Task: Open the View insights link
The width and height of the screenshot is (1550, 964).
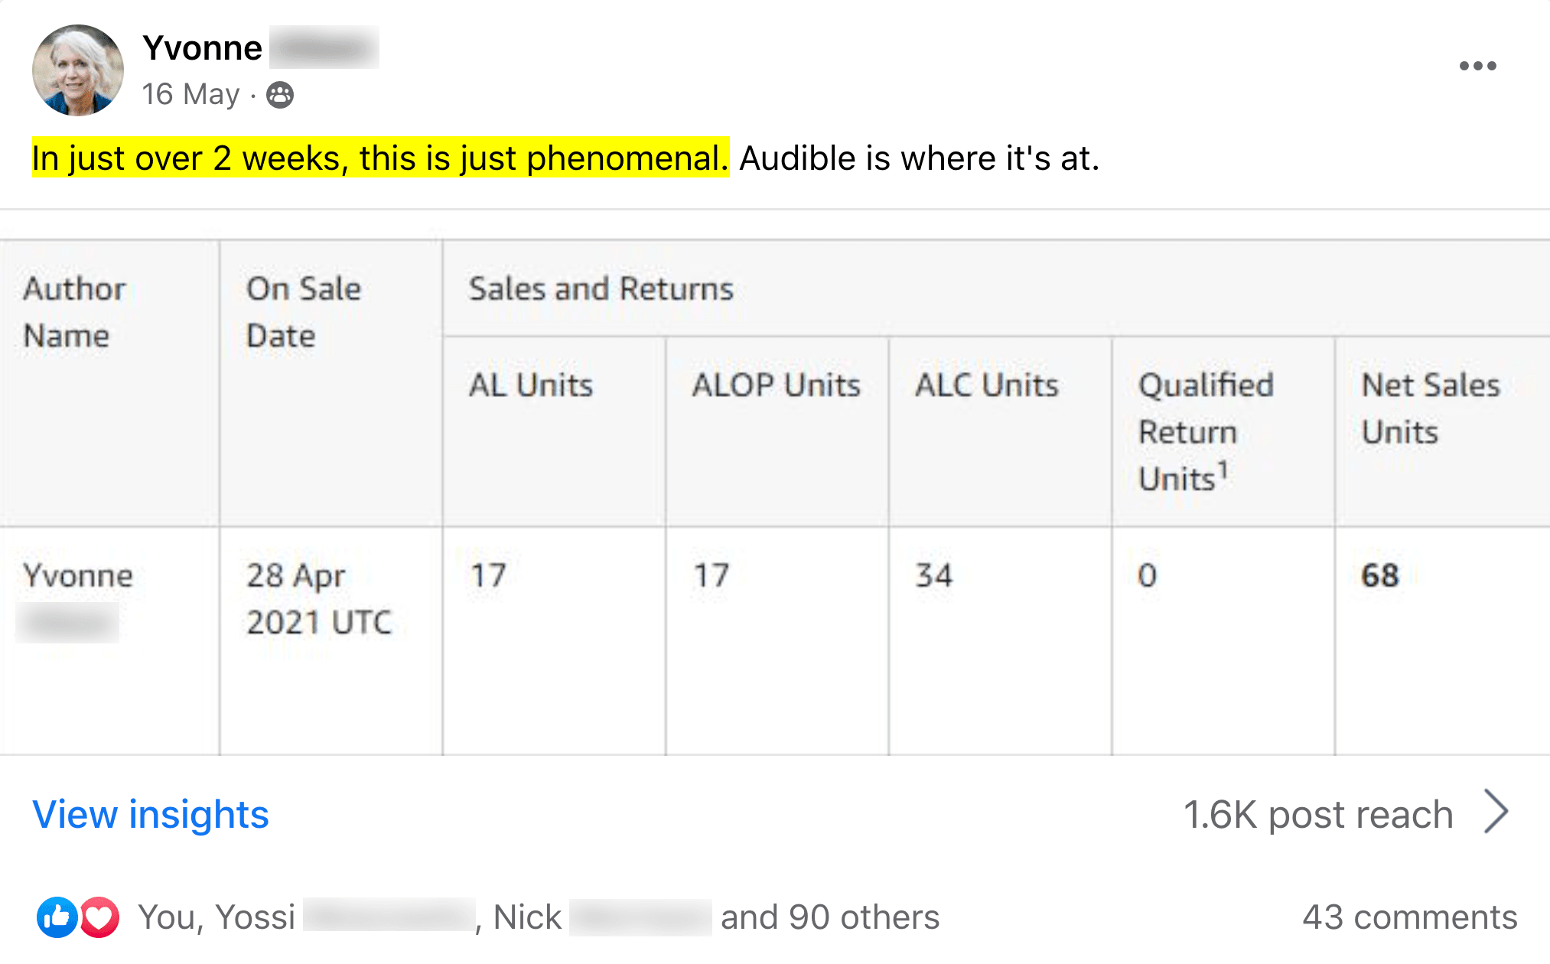Action: 151,814
